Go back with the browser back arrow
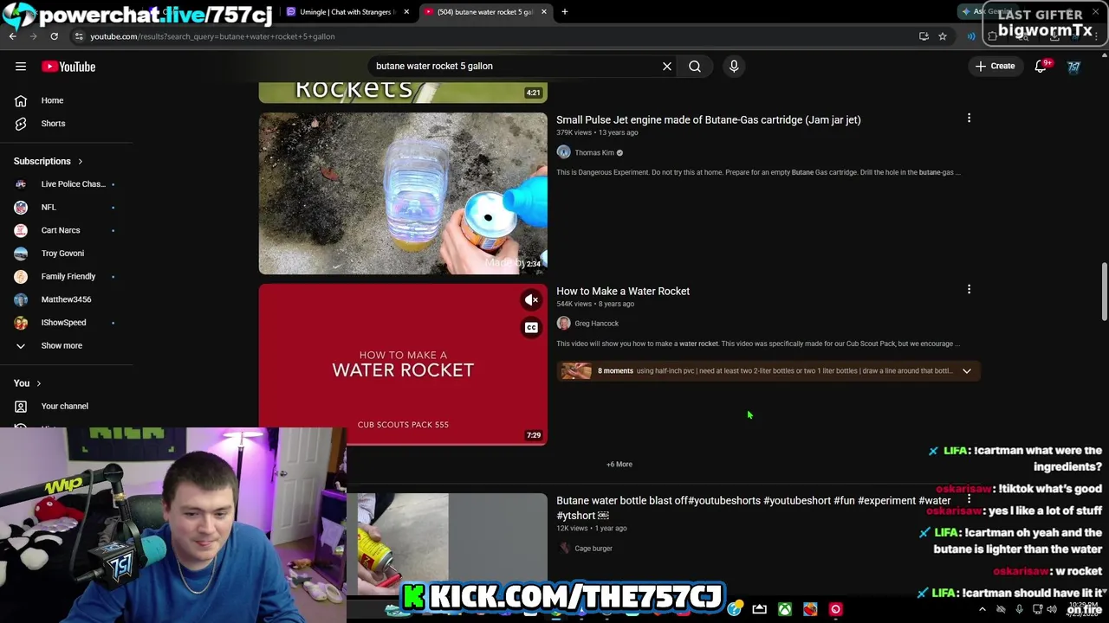1109x623 pixels. tap(12, 36)
